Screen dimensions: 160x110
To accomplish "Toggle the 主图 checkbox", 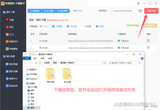I will pyautogui.click(x=41, y=26).
